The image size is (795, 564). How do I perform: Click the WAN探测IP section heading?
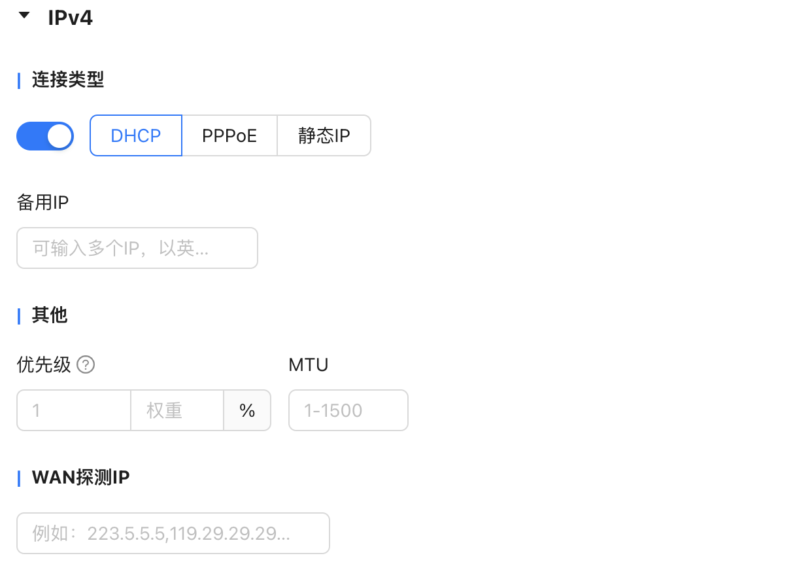[81, 478]
